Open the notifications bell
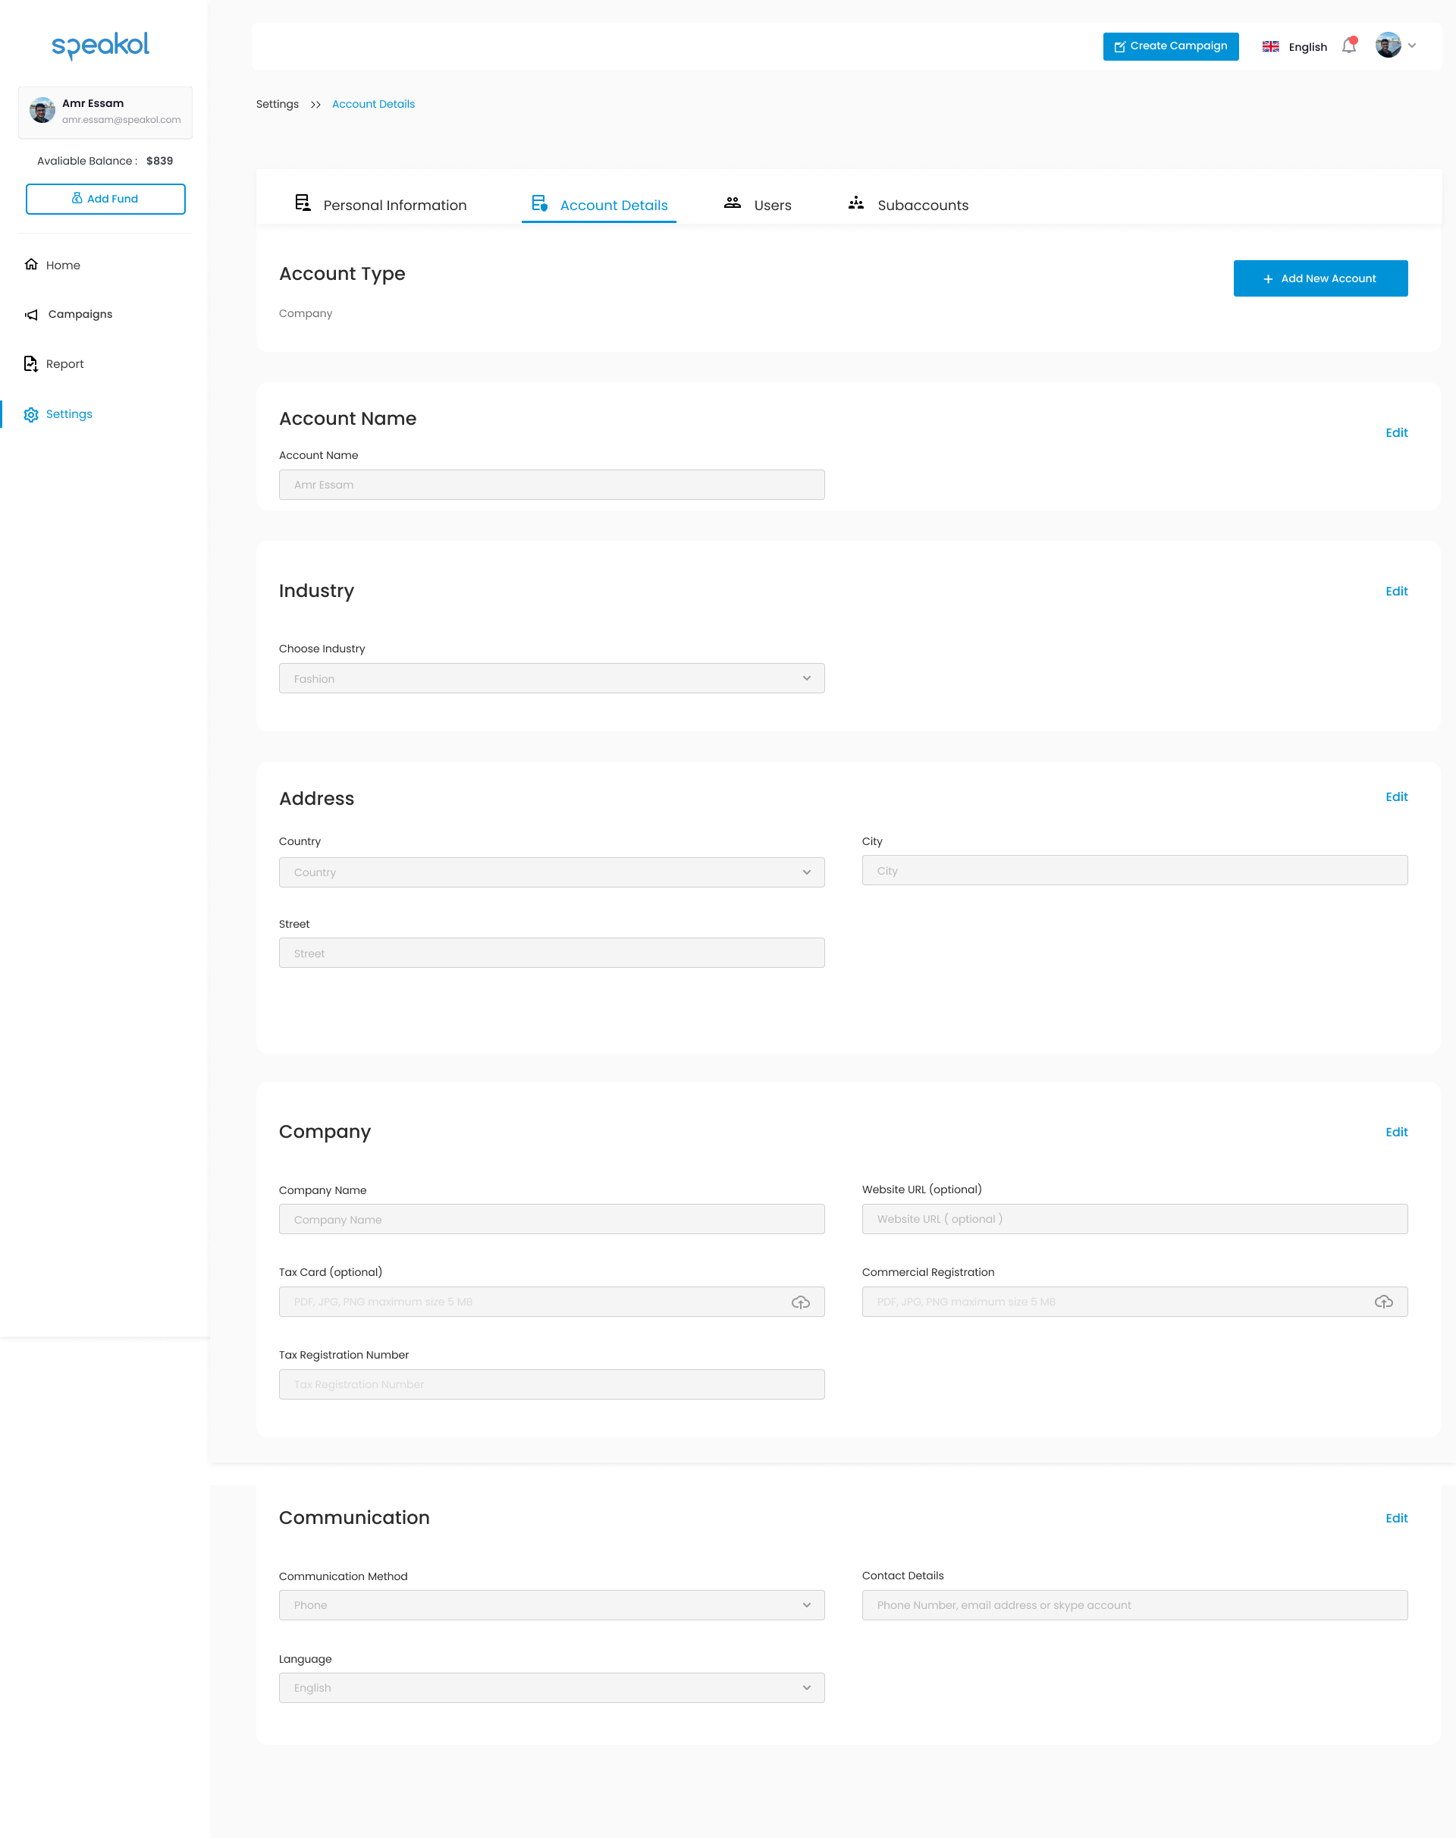Image resolution: width=1456 pixels, height=1838 pixels. (1348, 46)
